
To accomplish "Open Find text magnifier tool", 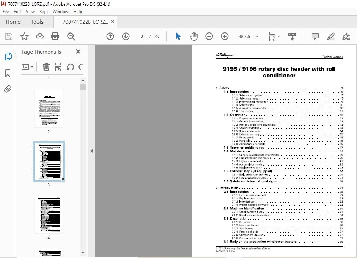I will (x=71, y=36).
